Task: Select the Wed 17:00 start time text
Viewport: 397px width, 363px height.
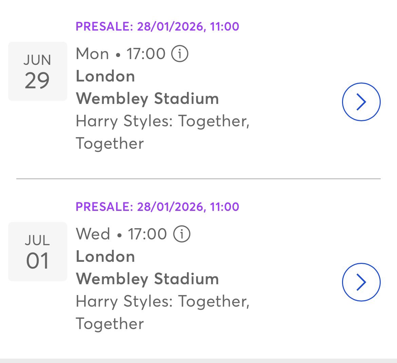Action: pyautogui.click(x=121, y=234)
